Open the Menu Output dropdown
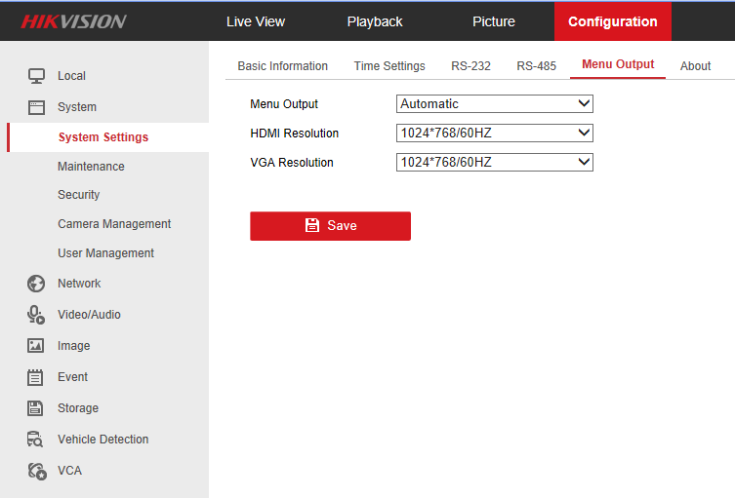This screenshot has width=735, height=498. point(494,103)
